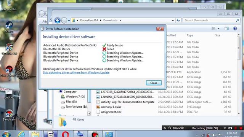Open the CrossFire desktop shortcut
244x137 pixels.
coord(9,49)
